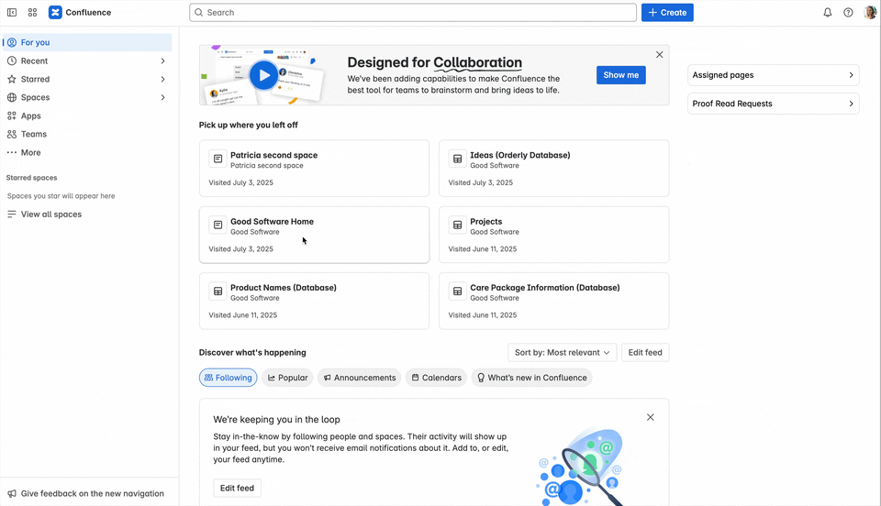Click the database icon on Ideas (Orderly Database) card

tap(458, 159)
